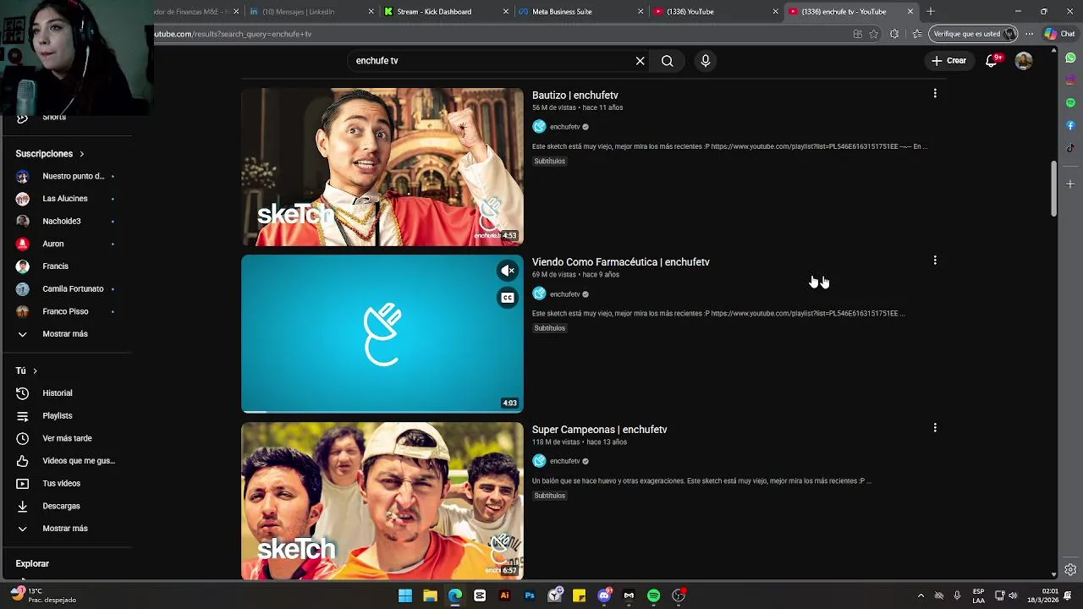Open the Bautizo video thumbnail

[382, 167]
